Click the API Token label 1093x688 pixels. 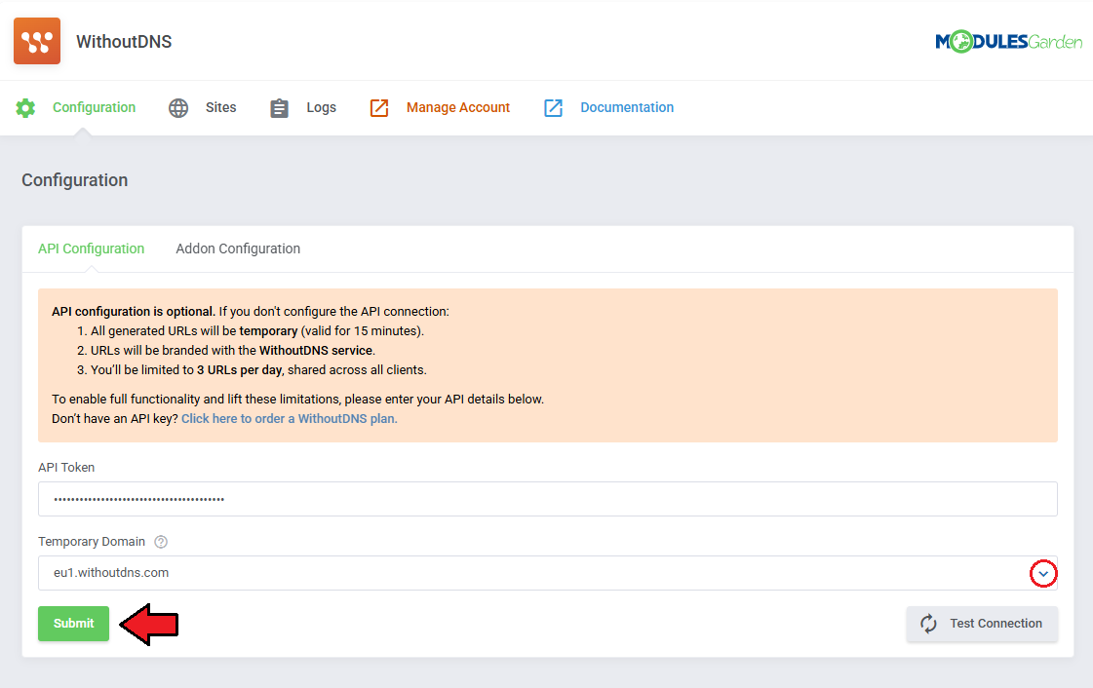[66, 467]
